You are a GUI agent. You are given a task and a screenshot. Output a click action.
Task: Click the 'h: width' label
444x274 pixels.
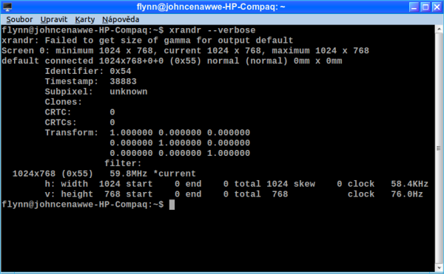coord(67,184)
